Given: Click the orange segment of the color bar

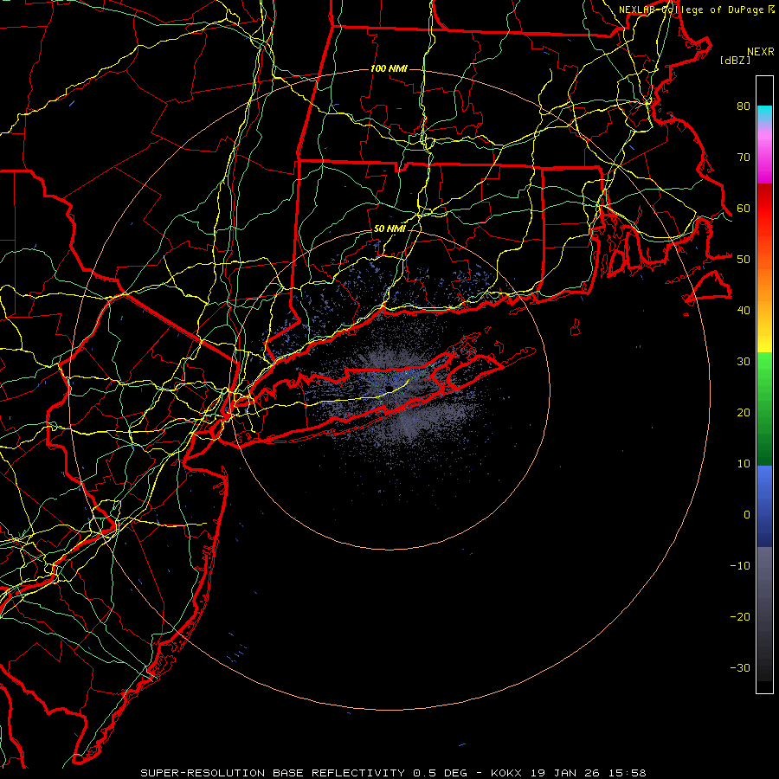Looking at the screenshot, I should (764, 283).
